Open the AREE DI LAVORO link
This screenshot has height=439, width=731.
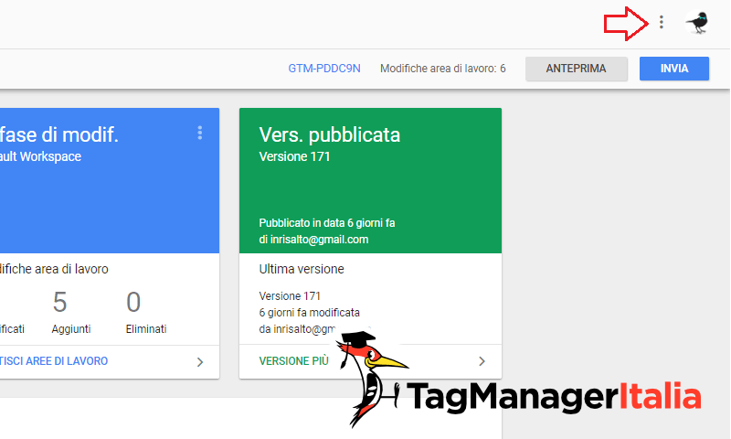tap(55, 361)
